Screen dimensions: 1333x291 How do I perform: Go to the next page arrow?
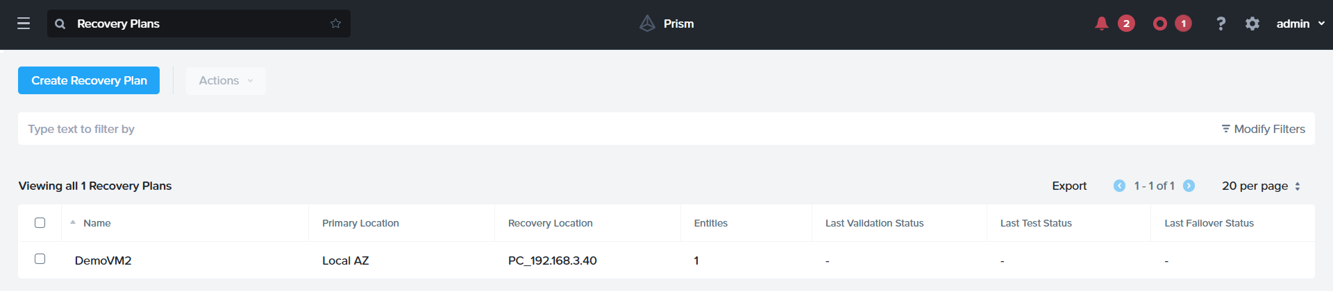[1189, 186]
